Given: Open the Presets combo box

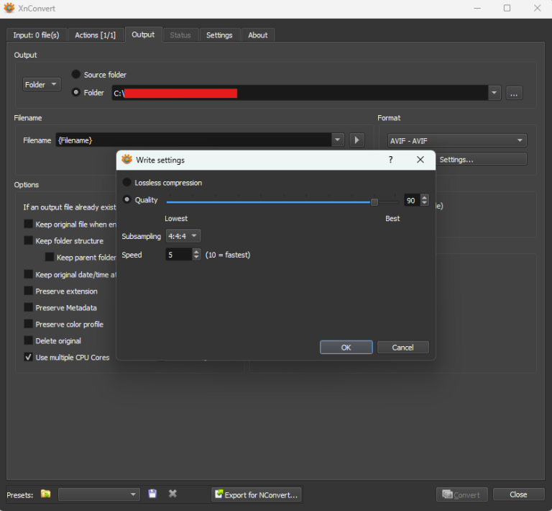Looking at the screenshot, I should coord(99,494).
